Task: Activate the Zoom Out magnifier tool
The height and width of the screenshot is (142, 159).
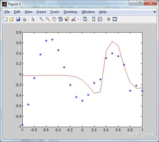Action: coord(48,19)
